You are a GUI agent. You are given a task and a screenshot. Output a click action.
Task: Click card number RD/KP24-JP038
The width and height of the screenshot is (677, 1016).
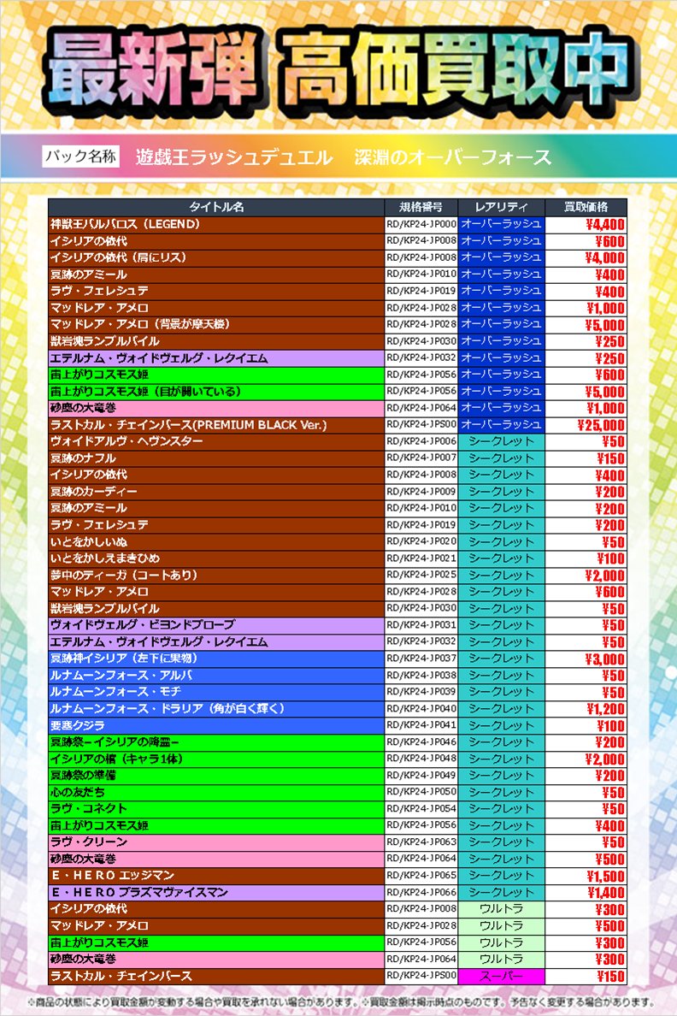(421, 675)
